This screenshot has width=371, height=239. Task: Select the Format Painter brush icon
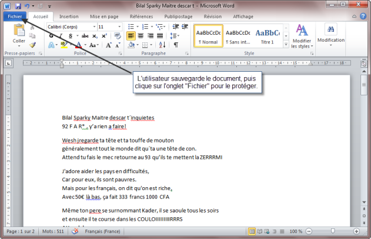[x=33, y=44]
